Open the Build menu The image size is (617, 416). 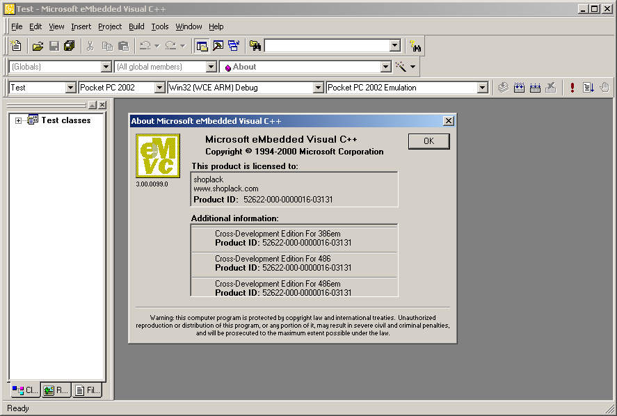[136, 26]
